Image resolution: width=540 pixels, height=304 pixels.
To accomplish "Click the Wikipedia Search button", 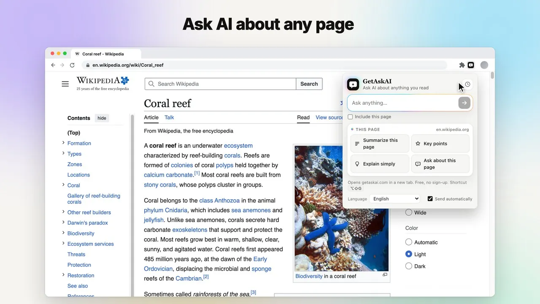I will click(x=309, y=84).
